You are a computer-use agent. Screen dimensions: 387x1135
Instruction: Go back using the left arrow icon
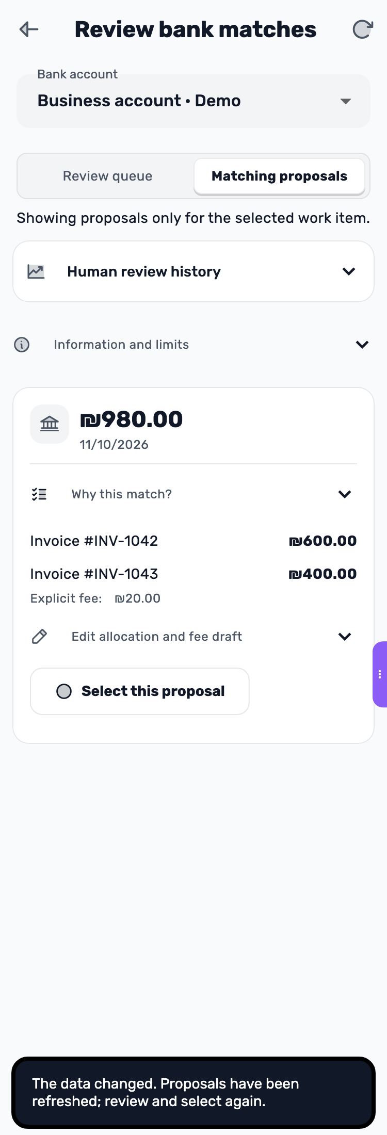[x=29, y=29]
